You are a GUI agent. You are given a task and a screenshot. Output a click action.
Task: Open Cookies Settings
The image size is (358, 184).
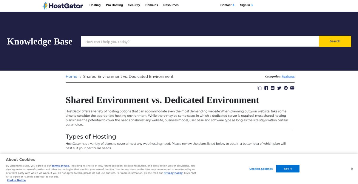tap(261, 169)
